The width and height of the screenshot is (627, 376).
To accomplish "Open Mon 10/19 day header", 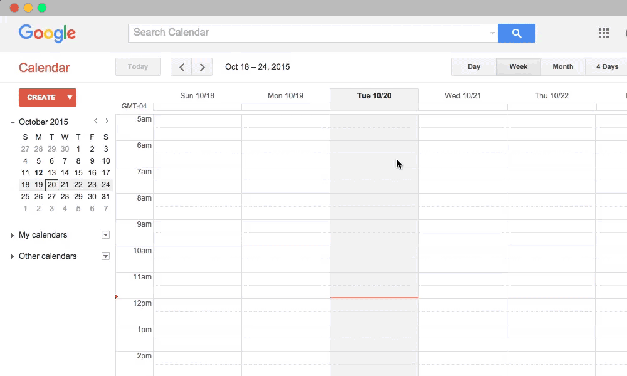I will point(285,95).
